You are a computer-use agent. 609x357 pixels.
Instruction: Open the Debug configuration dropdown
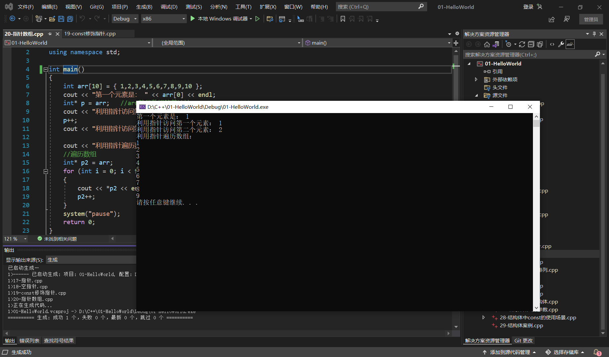coord(125,19)
